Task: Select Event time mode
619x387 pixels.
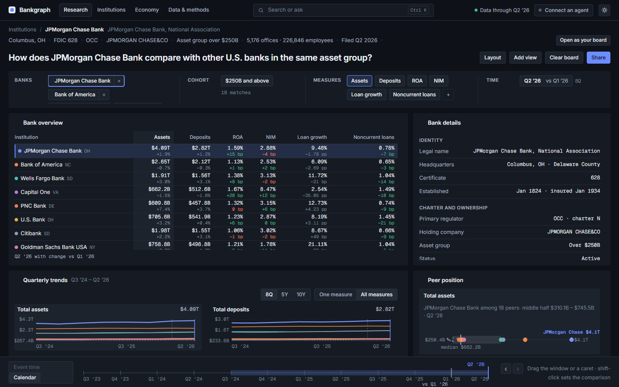Action: (x=27, y=367)
